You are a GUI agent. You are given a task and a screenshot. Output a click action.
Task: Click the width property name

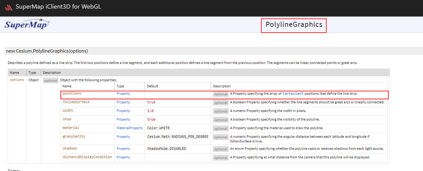pyautogui.click(x=68, y=110)
